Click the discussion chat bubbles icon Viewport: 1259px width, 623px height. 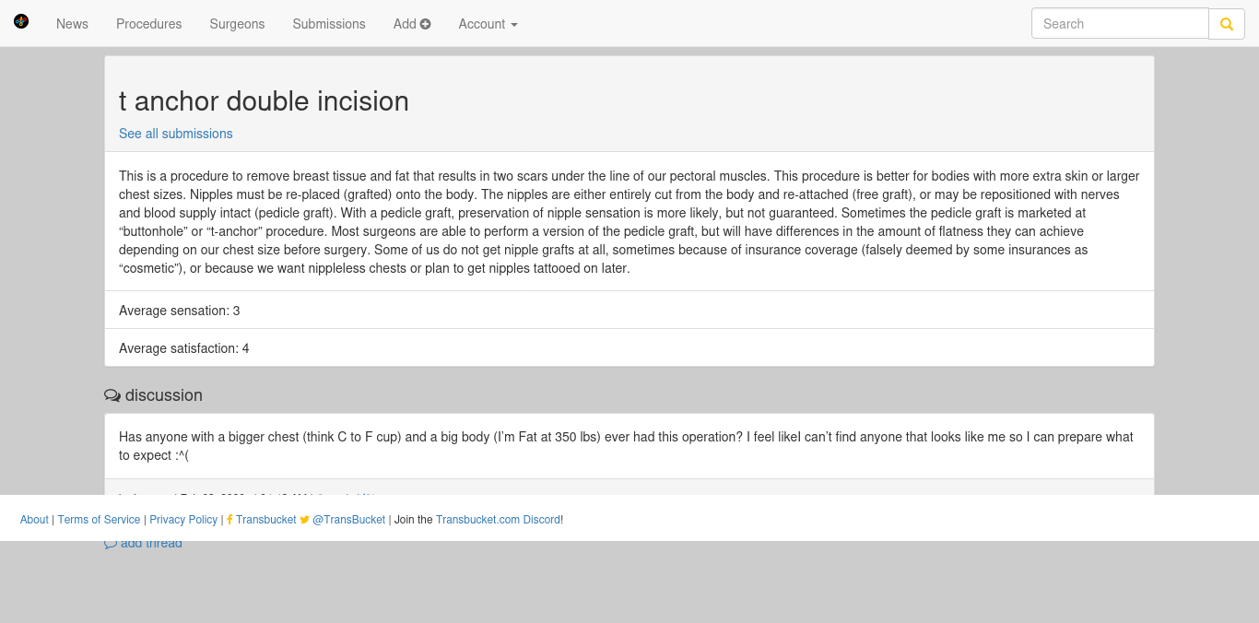pyautogui.click(x=112, y=395)
